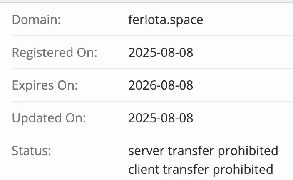Viewport: 293px width, 180px height.
Task: Select the ferlota.space domain name value
Action: pyautogui.click(x=166, y=20)
